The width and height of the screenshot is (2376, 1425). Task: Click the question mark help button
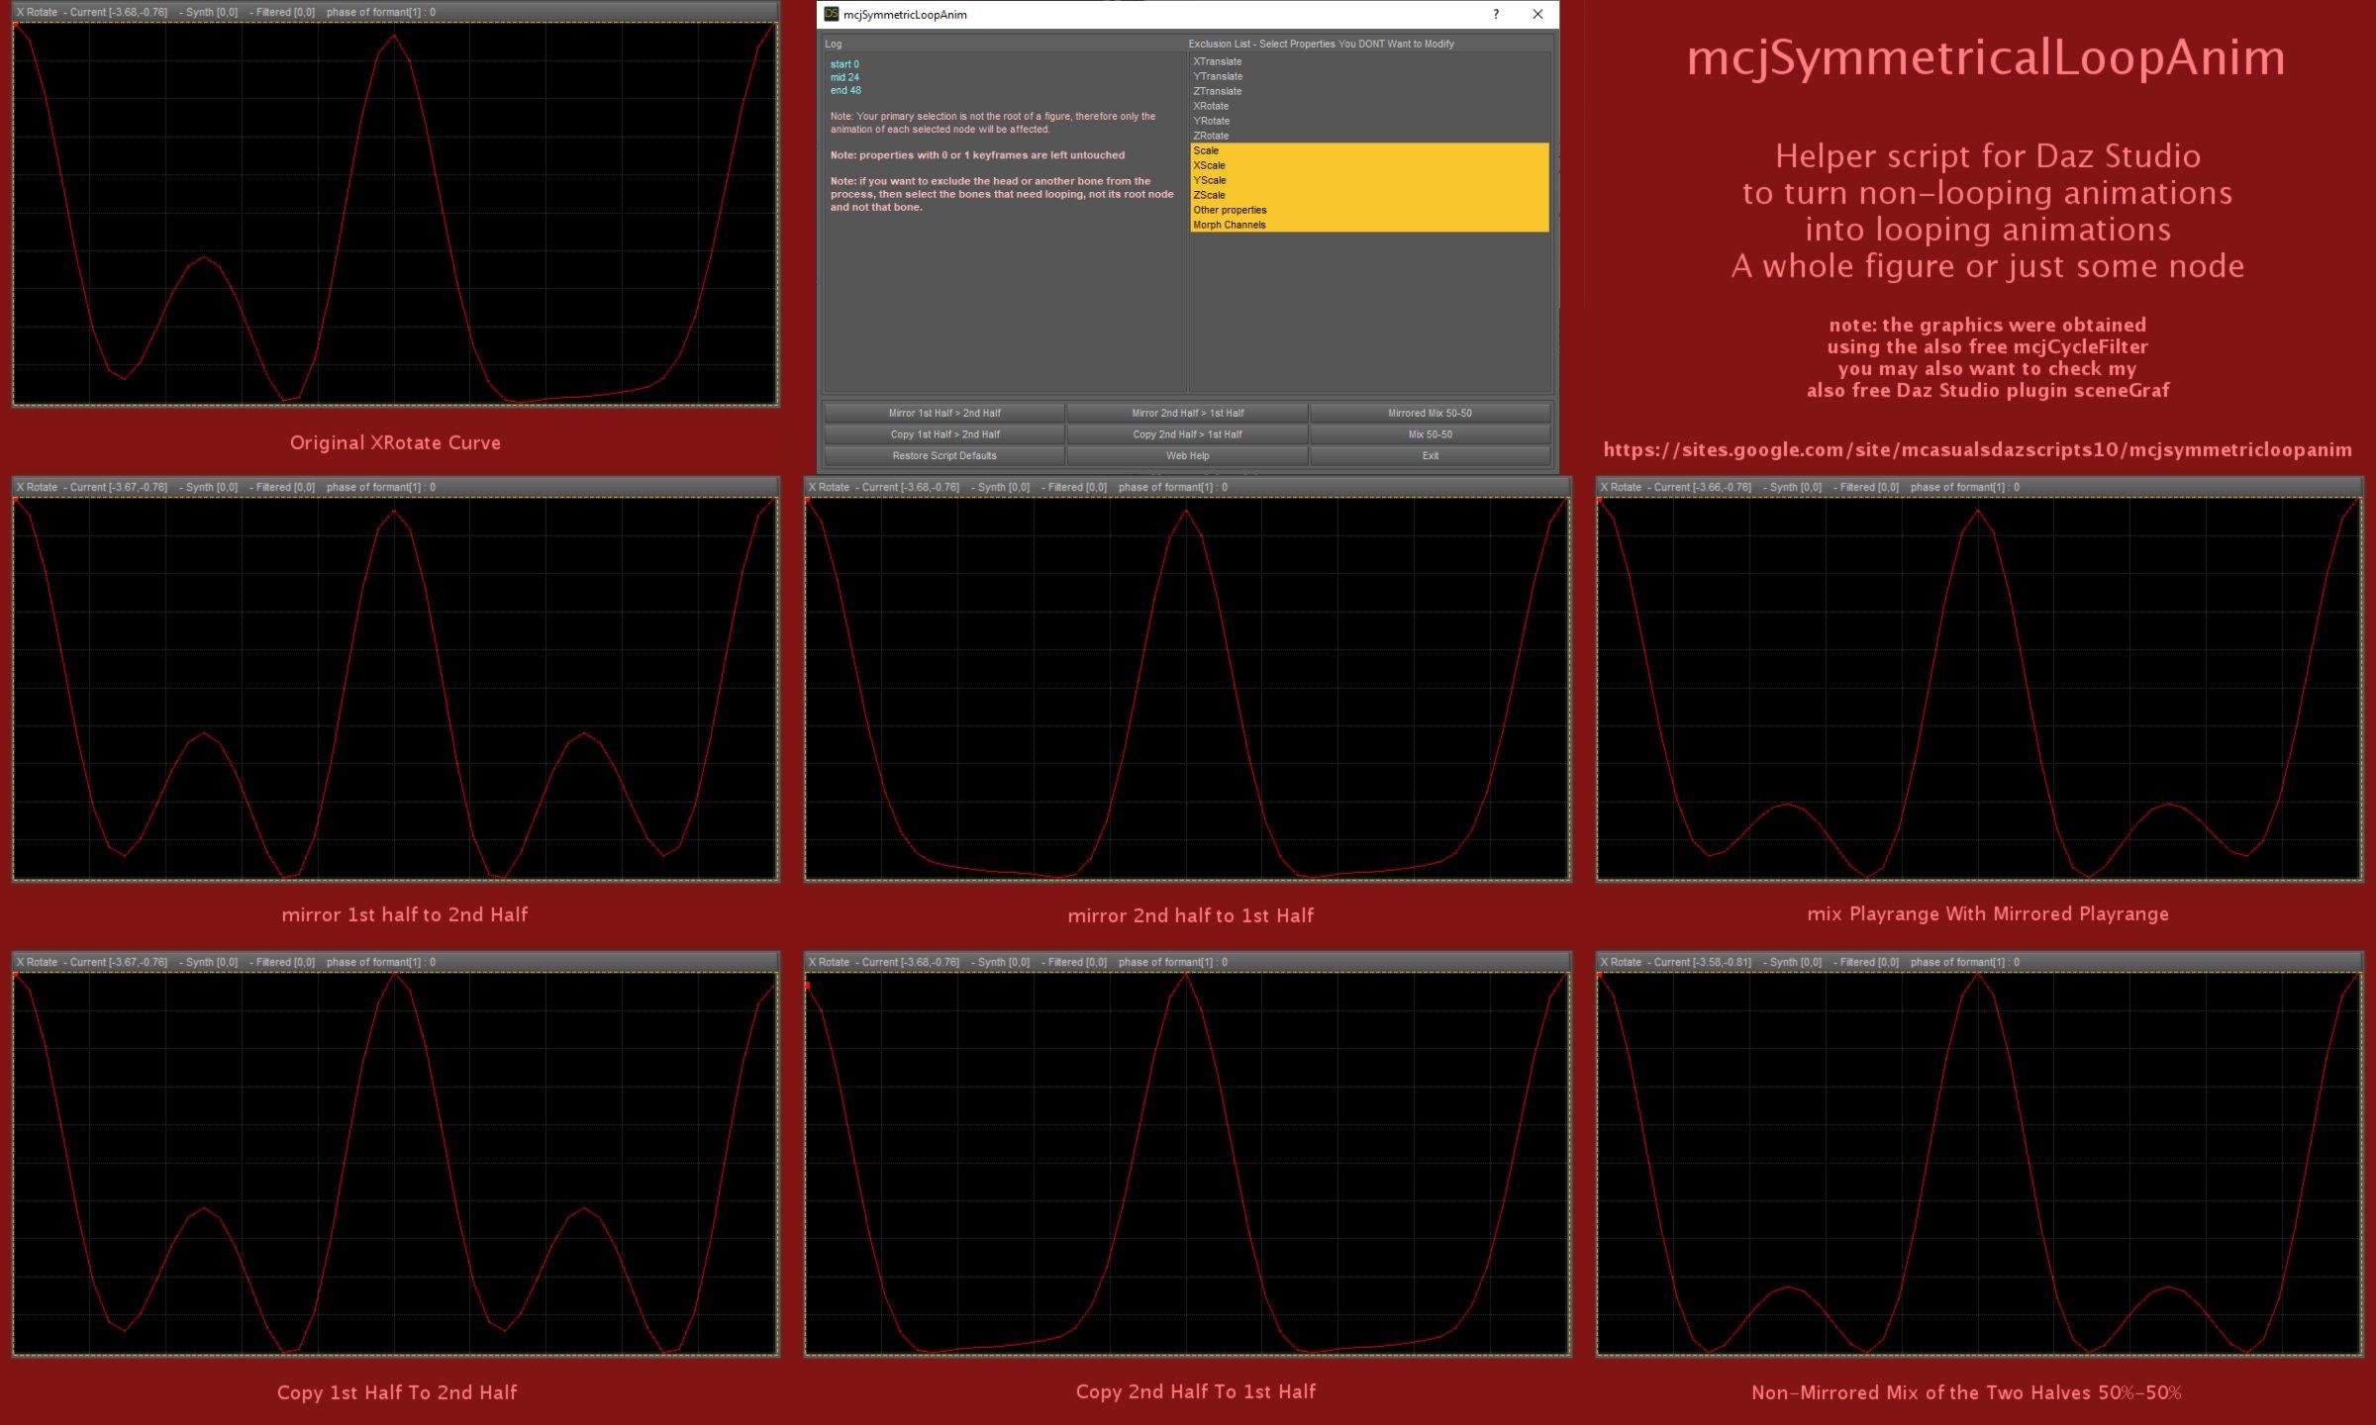tap(1495, 14)
